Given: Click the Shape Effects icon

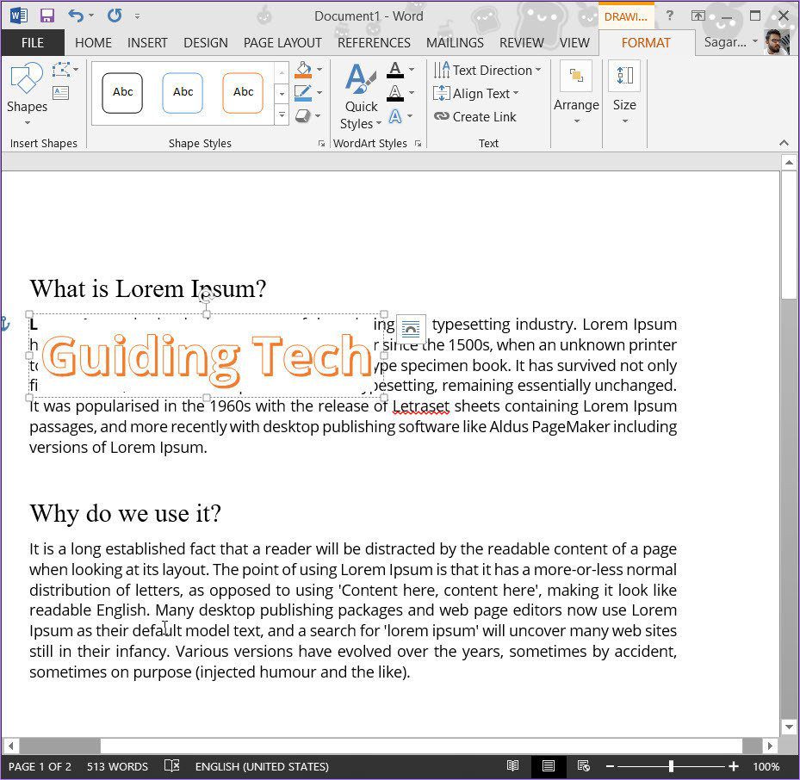Looking at the screenshot, I should pyautogui.click(x=302, y=116).
